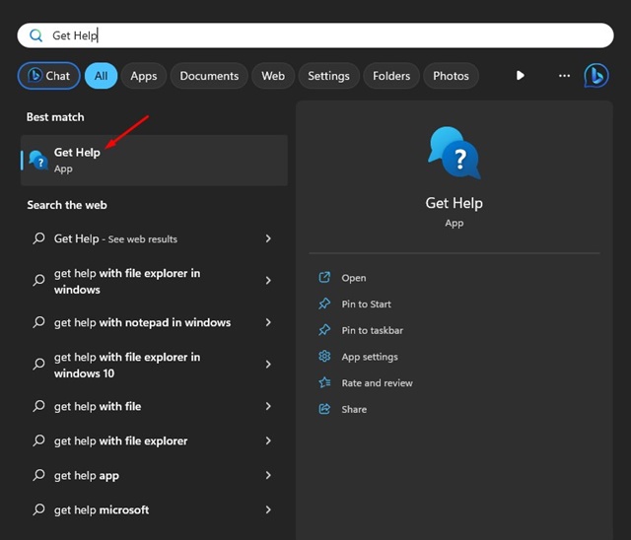The width and height of the screenshot is (631, 540).
Task: Switch to the Web filter tab
Action: click(x=273, y=76)
